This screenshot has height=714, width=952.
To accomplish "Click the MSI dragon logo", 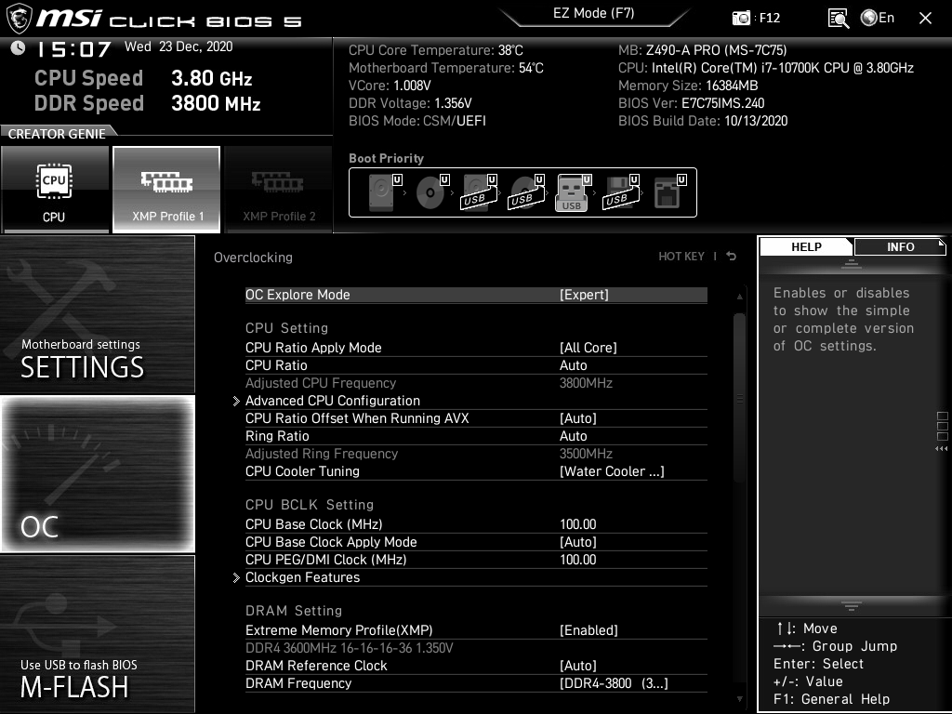I will tap(19, 19).
